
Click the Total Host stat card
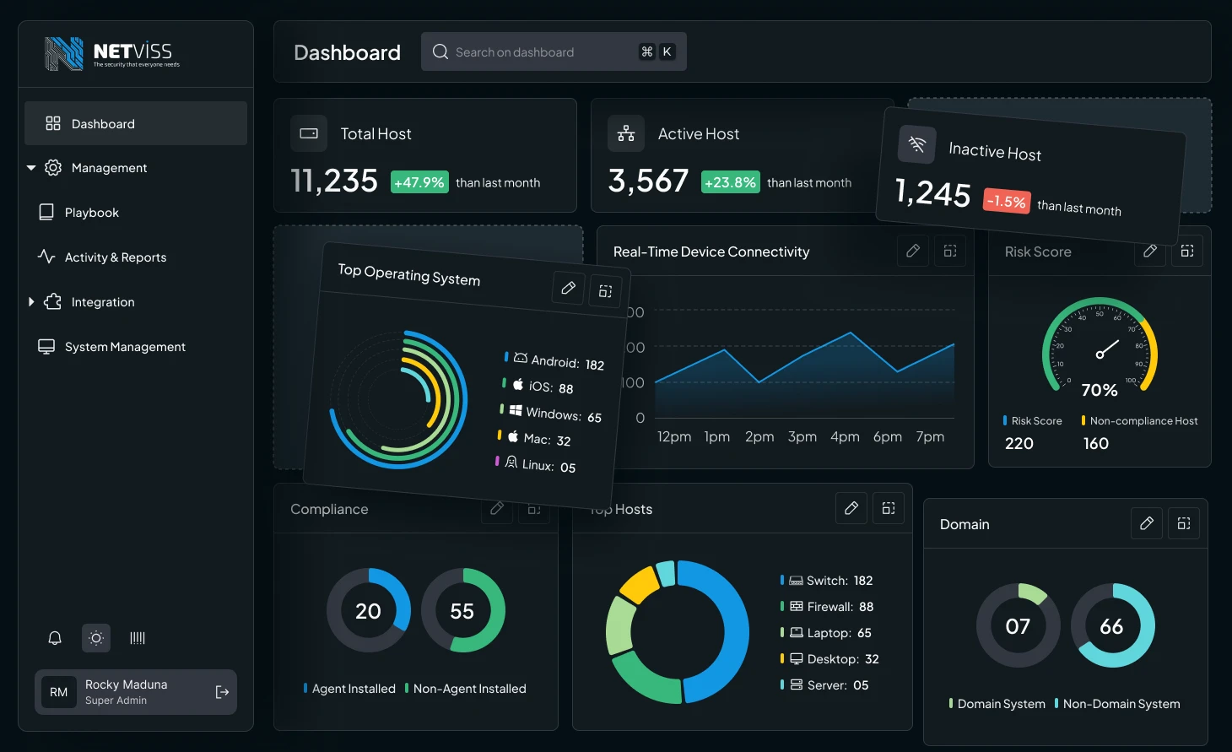point(424,155)
